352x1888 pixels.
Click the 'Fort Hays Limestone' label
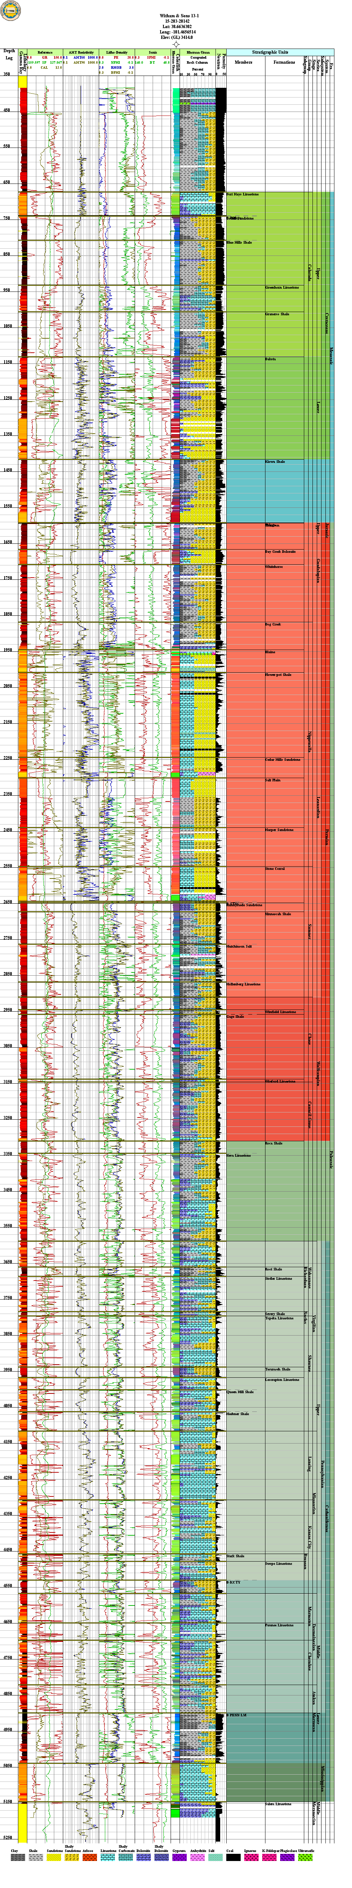click(x=242, y=194)
